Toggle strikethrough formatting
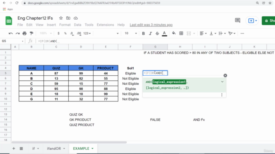Screen dimensions: 275x154 pos(157,33)
